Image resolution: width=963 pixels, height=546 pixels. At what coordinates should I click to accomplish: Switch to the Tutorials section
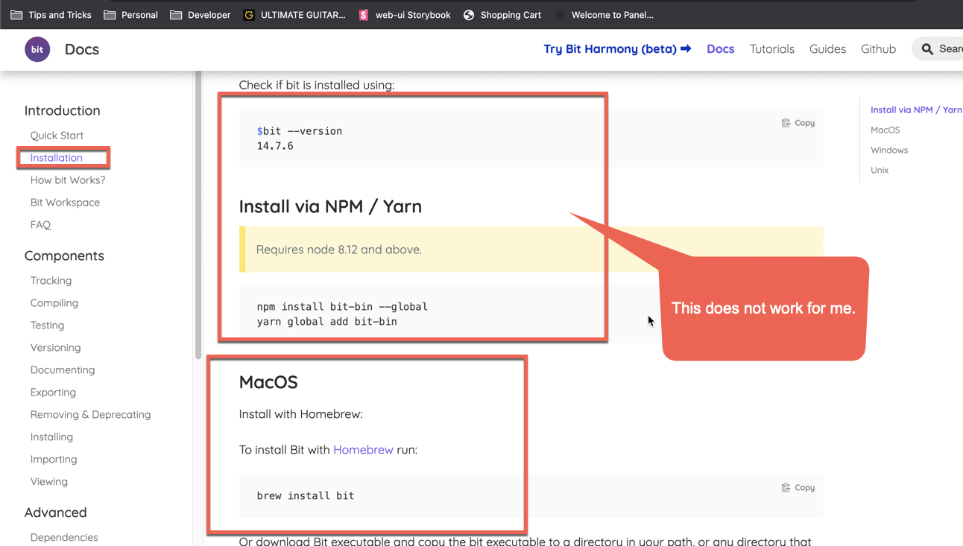[x=771, y=48]
